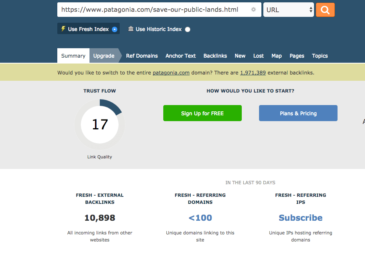Open the URL search type dropdown
365x256 pixels.
[288, 10]
